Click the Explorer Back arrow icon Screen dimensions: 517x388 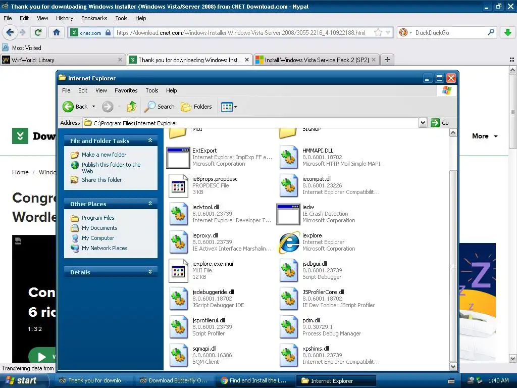[68, 107]
